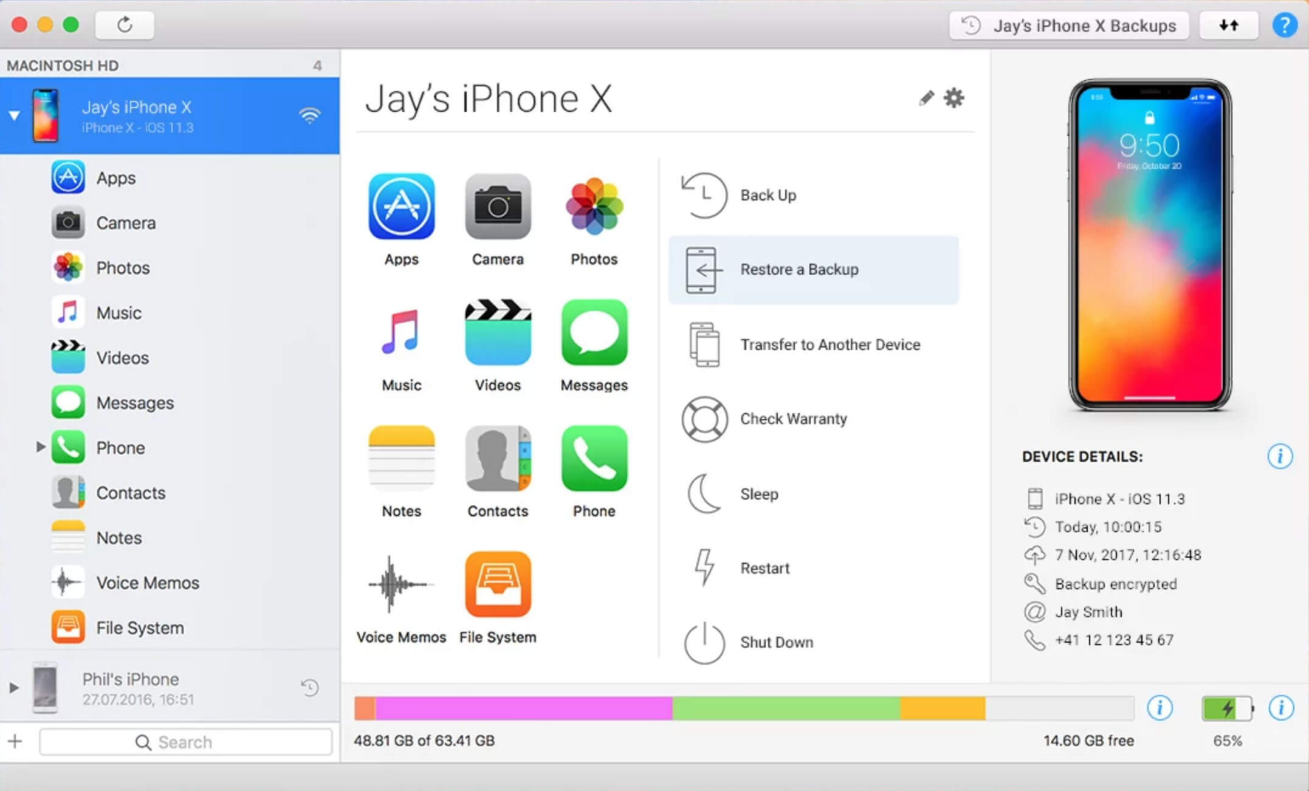Screen dimensions: 1309x791
Task: Open the Camera icon in main grid
Action: click(498, 207)
